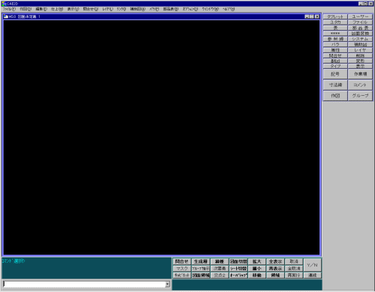Open the コメント panel button
This screenshot has width=375, height=292.
pyautogui.click(x=360, y=85)
